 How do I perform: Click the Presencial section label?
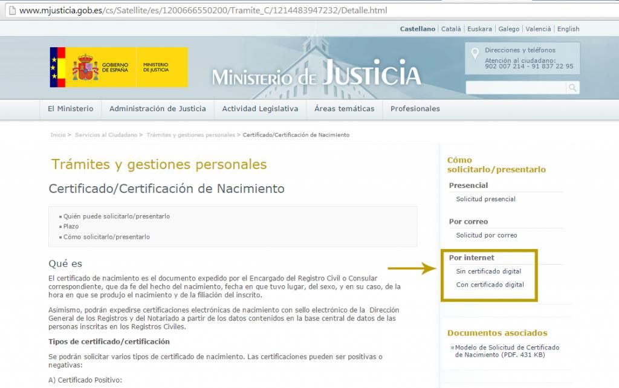(x=468, y=186)
